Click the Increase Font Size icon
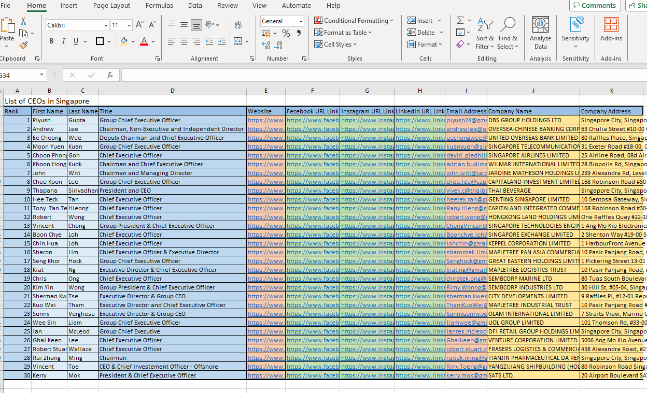Screen dimensions: 647x393 point(139,25)
